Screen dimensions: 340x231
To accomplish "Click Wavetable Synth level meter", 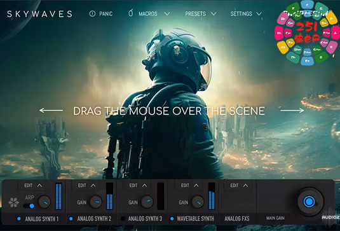I will pos(212,196).
